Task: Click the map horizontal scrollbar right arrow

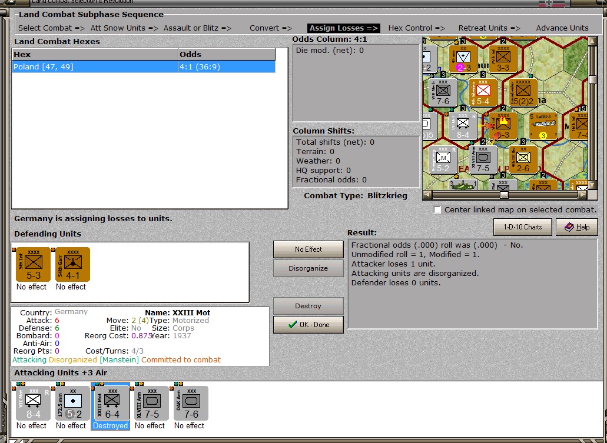Action: [x=583, y=195]
